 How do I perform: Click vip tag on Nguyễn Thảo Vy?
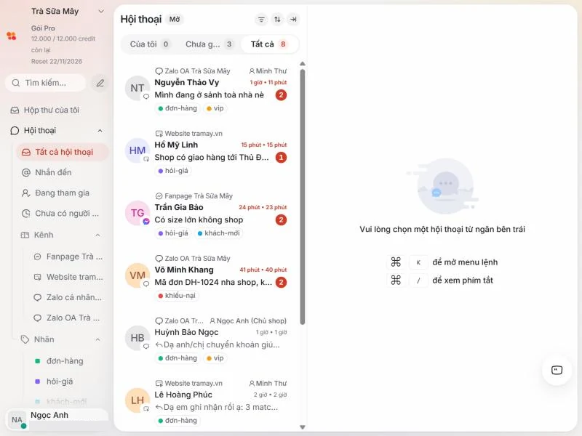(215, 108)
